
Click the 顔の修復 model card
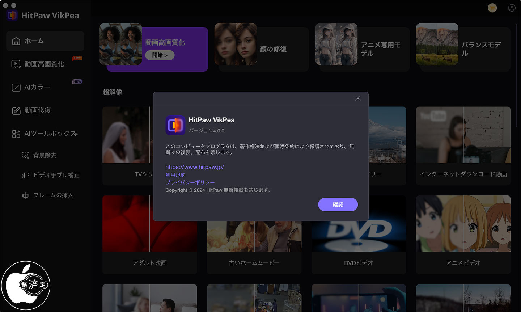262,47
